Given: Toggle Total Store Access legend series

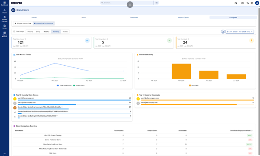Looking at the screenshot, I should point(64,86).
